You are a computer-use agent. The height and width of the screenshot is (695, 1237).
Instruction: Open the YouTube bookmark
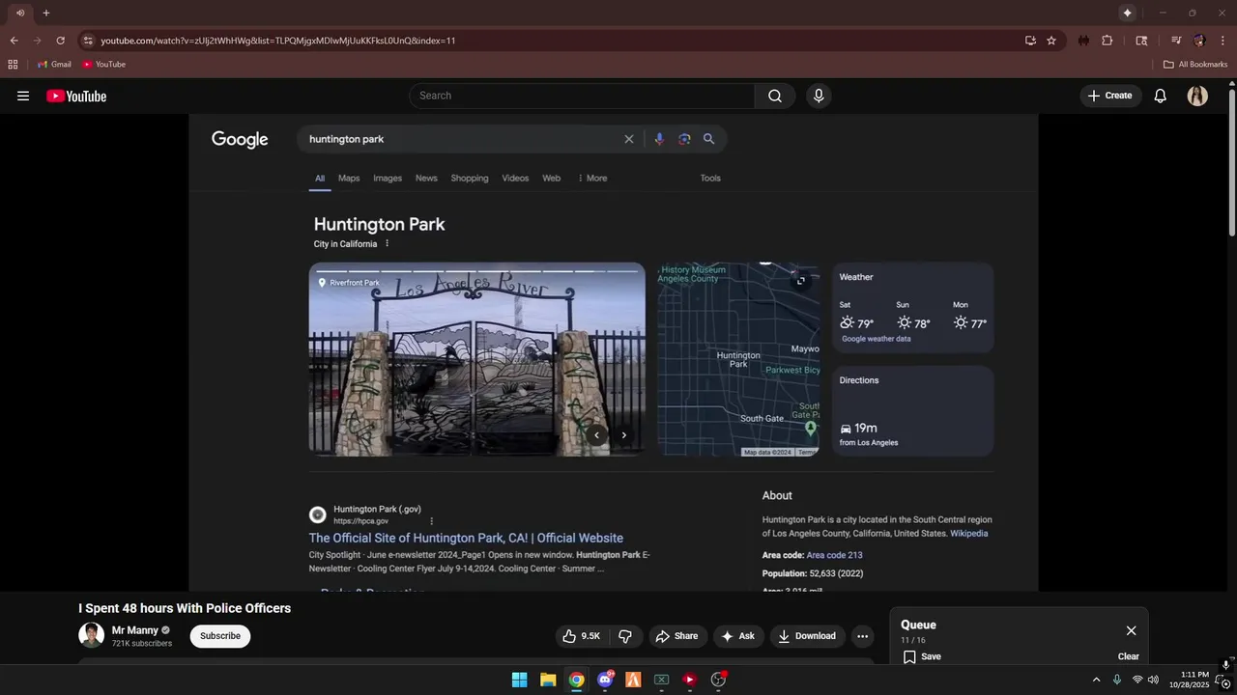click(x=103, y=65)
